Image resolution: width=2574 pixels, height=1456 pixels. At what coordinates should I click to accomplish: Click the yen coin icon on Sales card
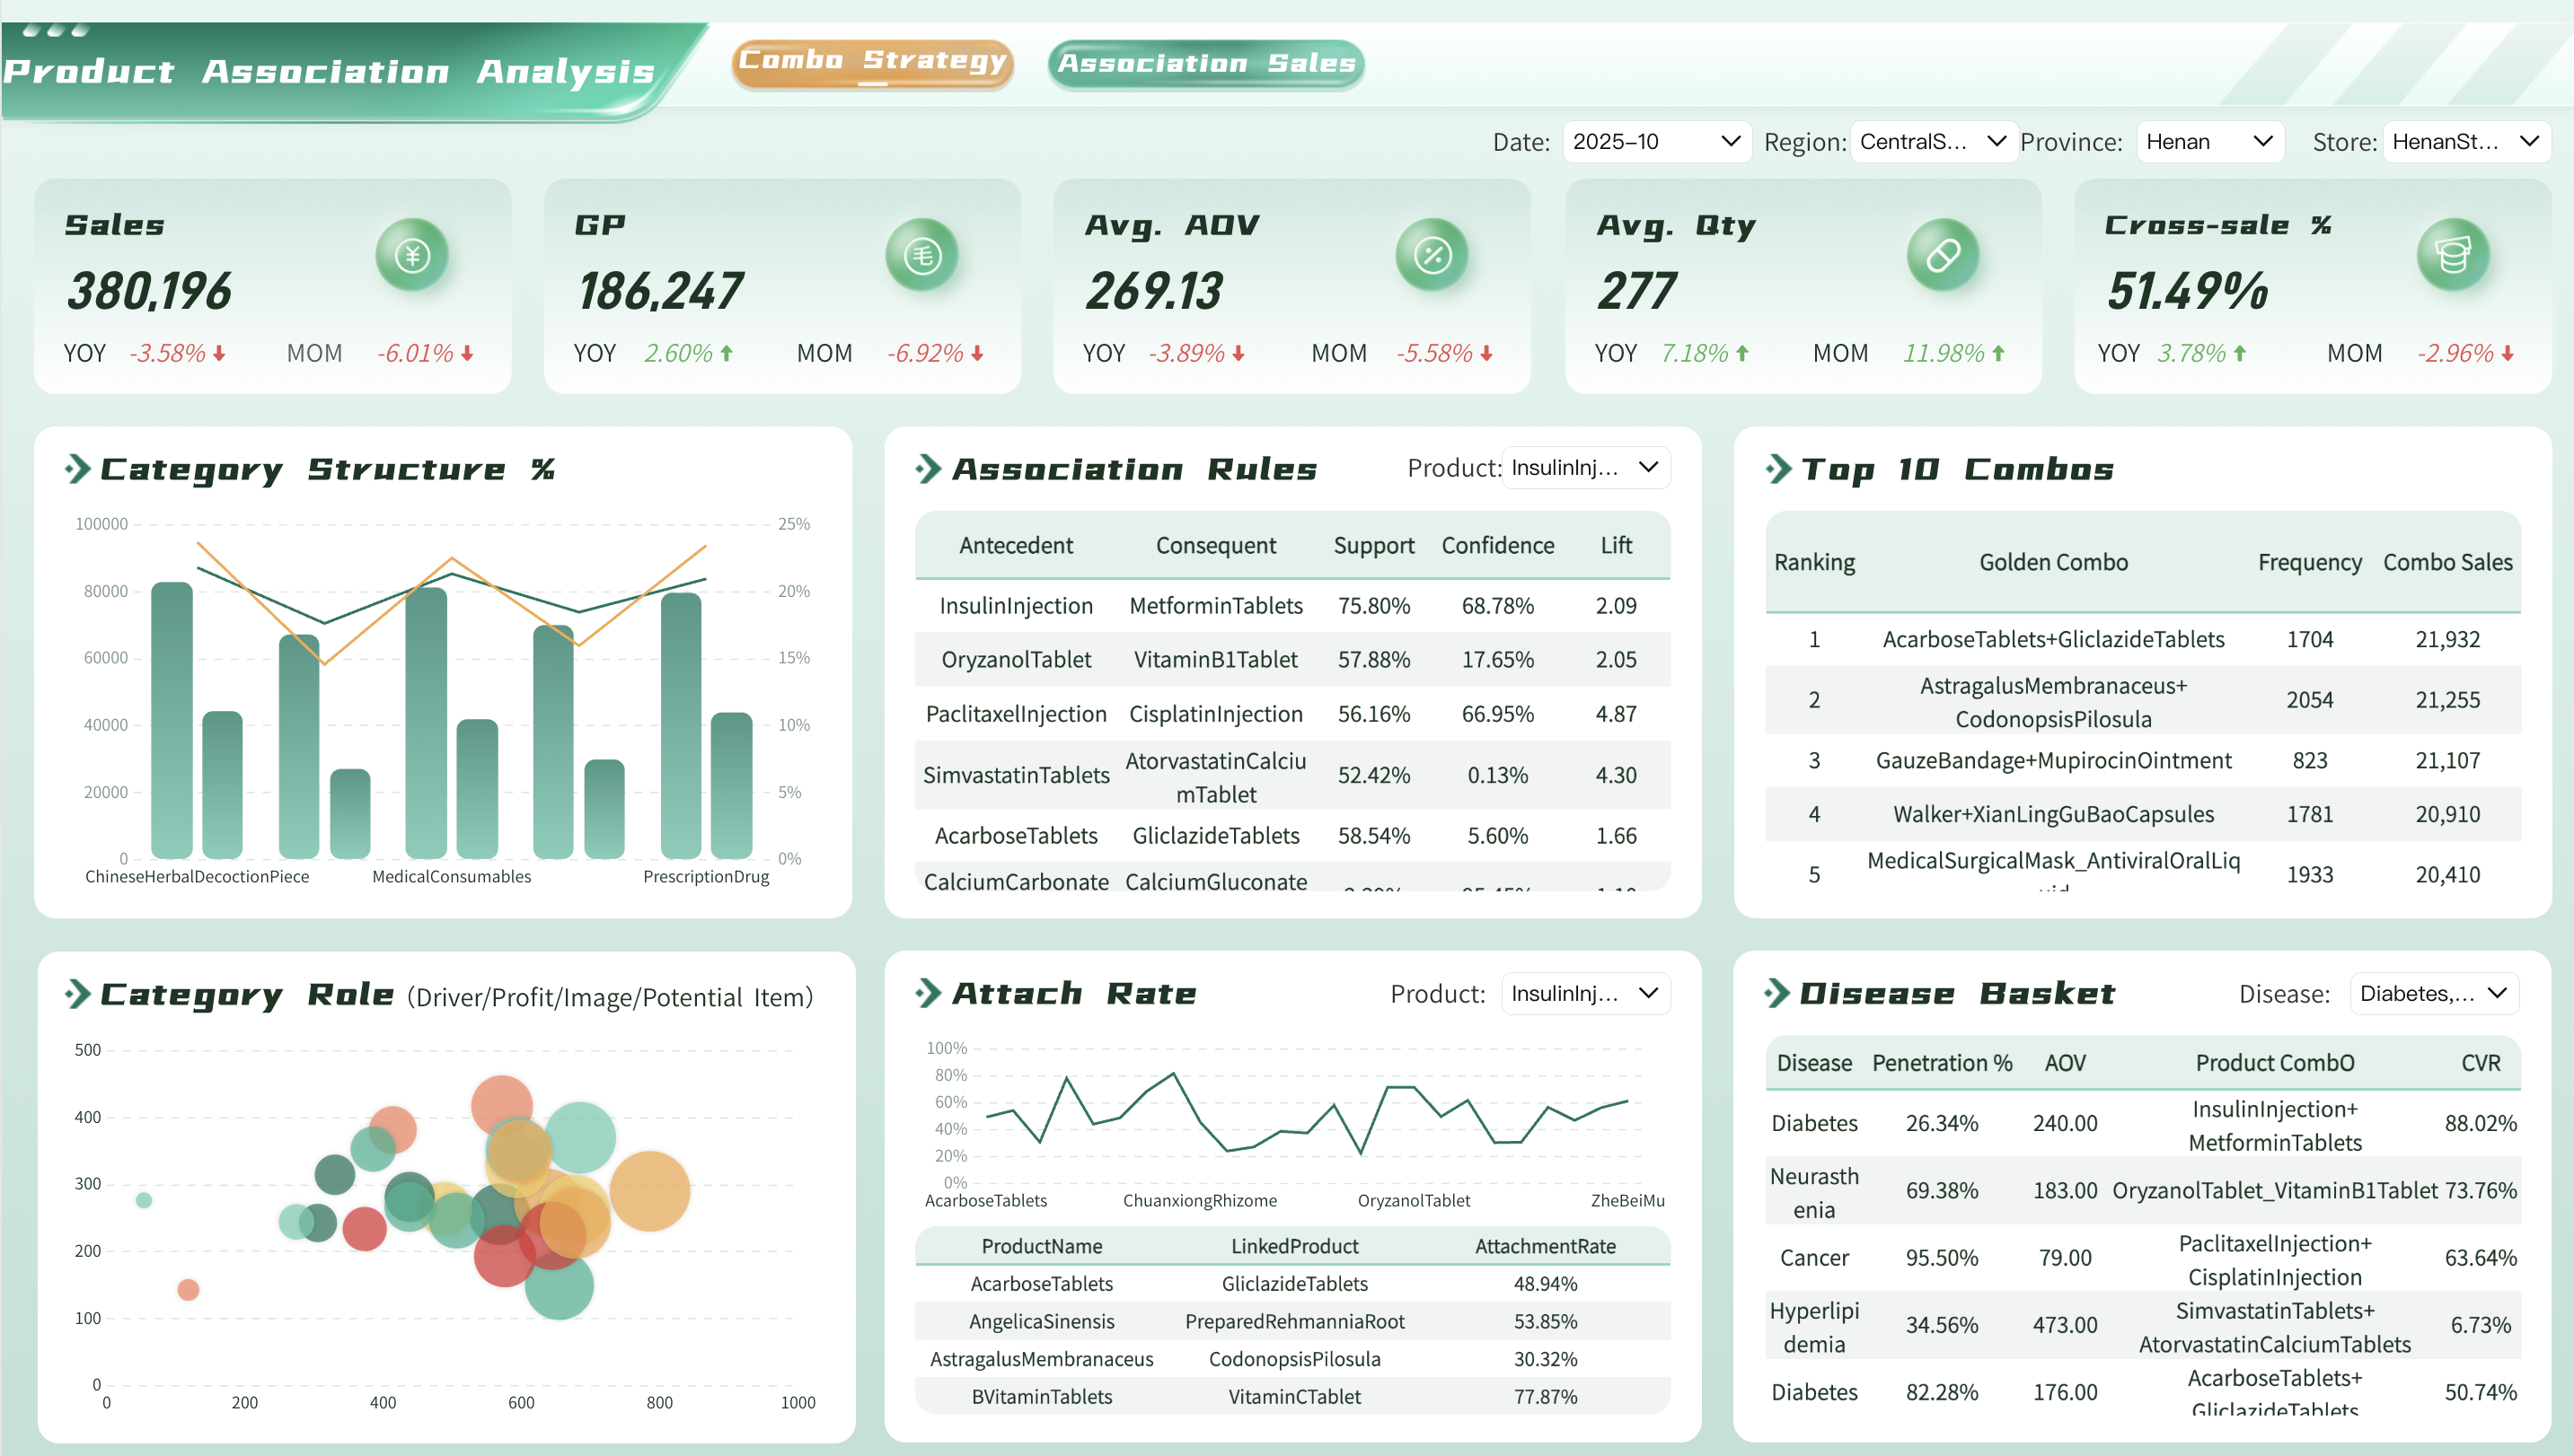coord(412,255)
